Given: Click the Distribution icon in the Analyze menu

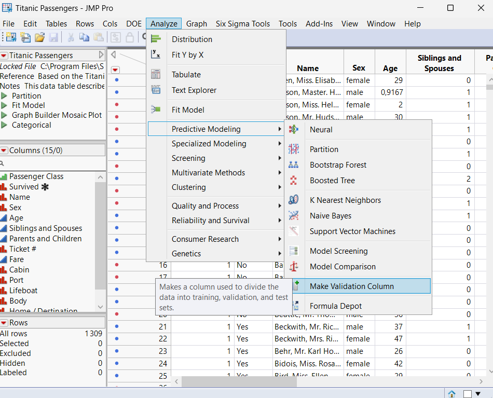Looking at the screenshot, I should [155, 39].
